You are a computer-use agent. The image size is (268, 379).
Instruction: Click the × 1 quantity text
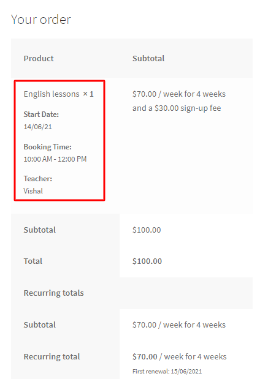(88, 94)
